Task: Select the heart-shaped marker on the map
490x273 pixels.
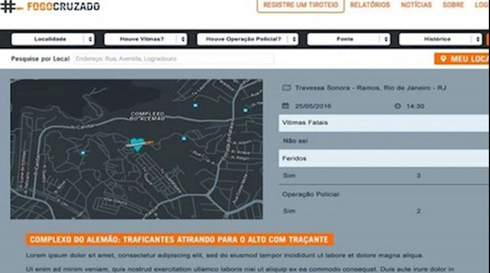Action: [x=136, y=144]
